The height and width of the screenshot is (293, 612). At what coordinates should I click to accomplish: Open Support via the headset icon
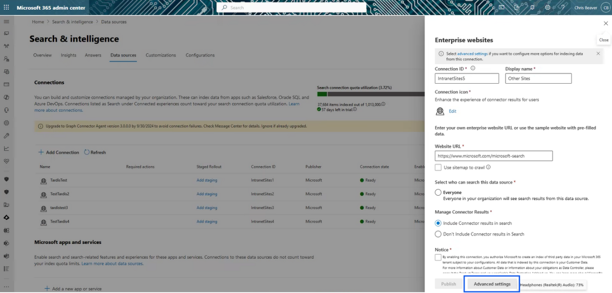[x=6, y=110]
